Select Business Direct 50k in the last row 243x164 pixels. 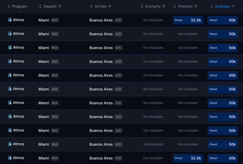click(223, 158)
